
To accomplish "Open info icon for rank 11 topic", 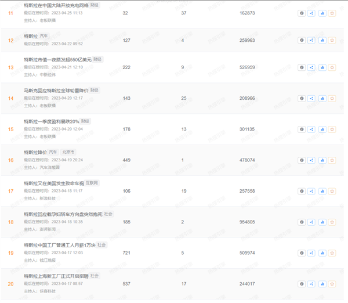I will (x=302, y=13).
